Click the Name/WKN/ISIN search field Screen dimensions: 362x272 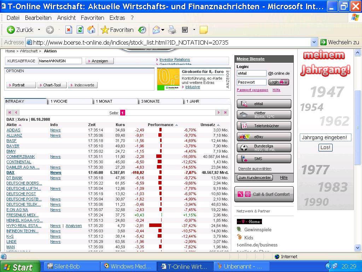click(x=60, y=61)
